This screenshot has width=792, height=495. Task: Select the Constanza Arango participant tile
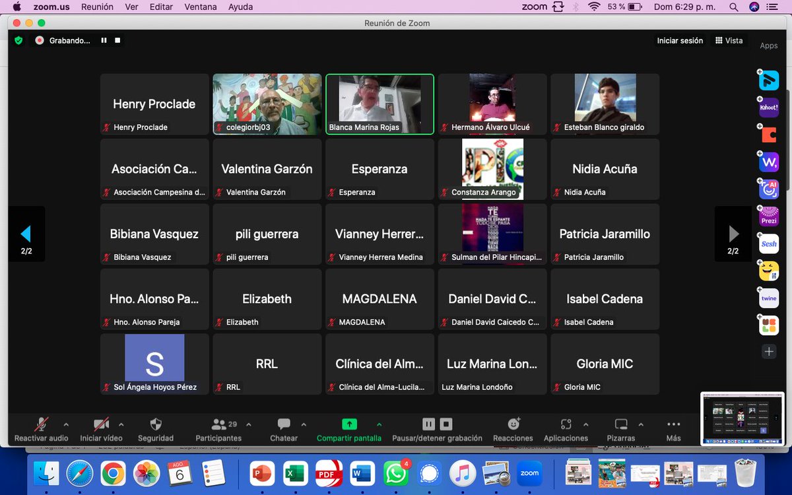click(492, 169)
